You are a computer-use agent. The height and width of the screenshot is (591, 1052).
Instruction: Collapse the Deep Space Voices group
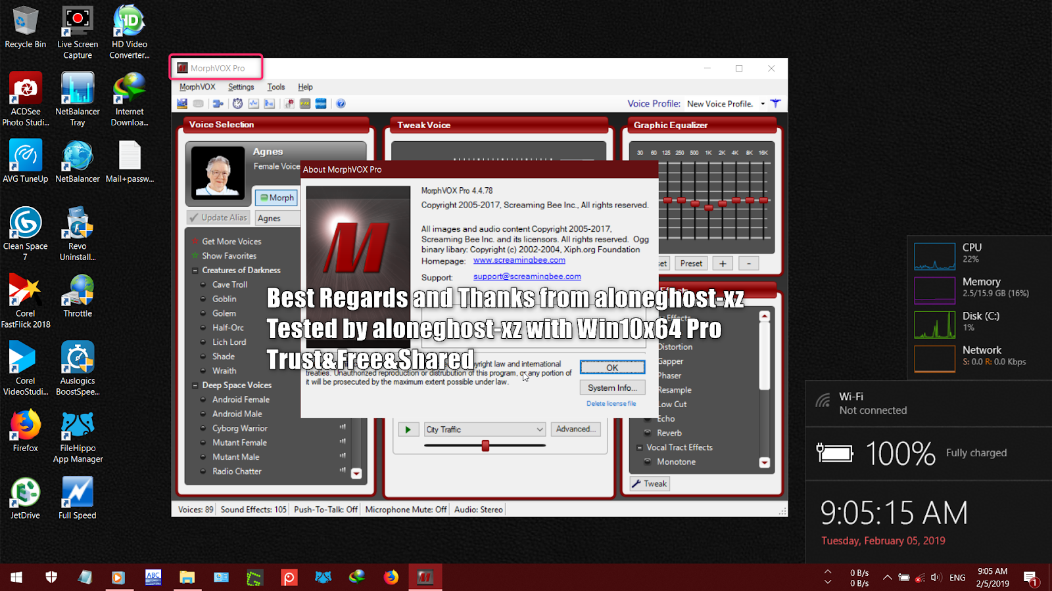pyautogui.click(x=195, y=385)
